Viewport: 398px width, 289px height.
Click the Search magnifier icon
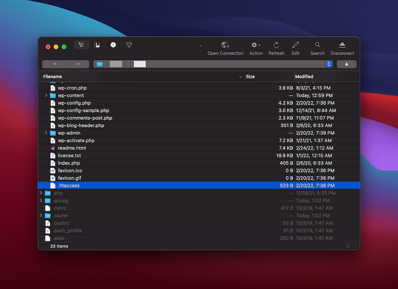(x=317, y=45)
